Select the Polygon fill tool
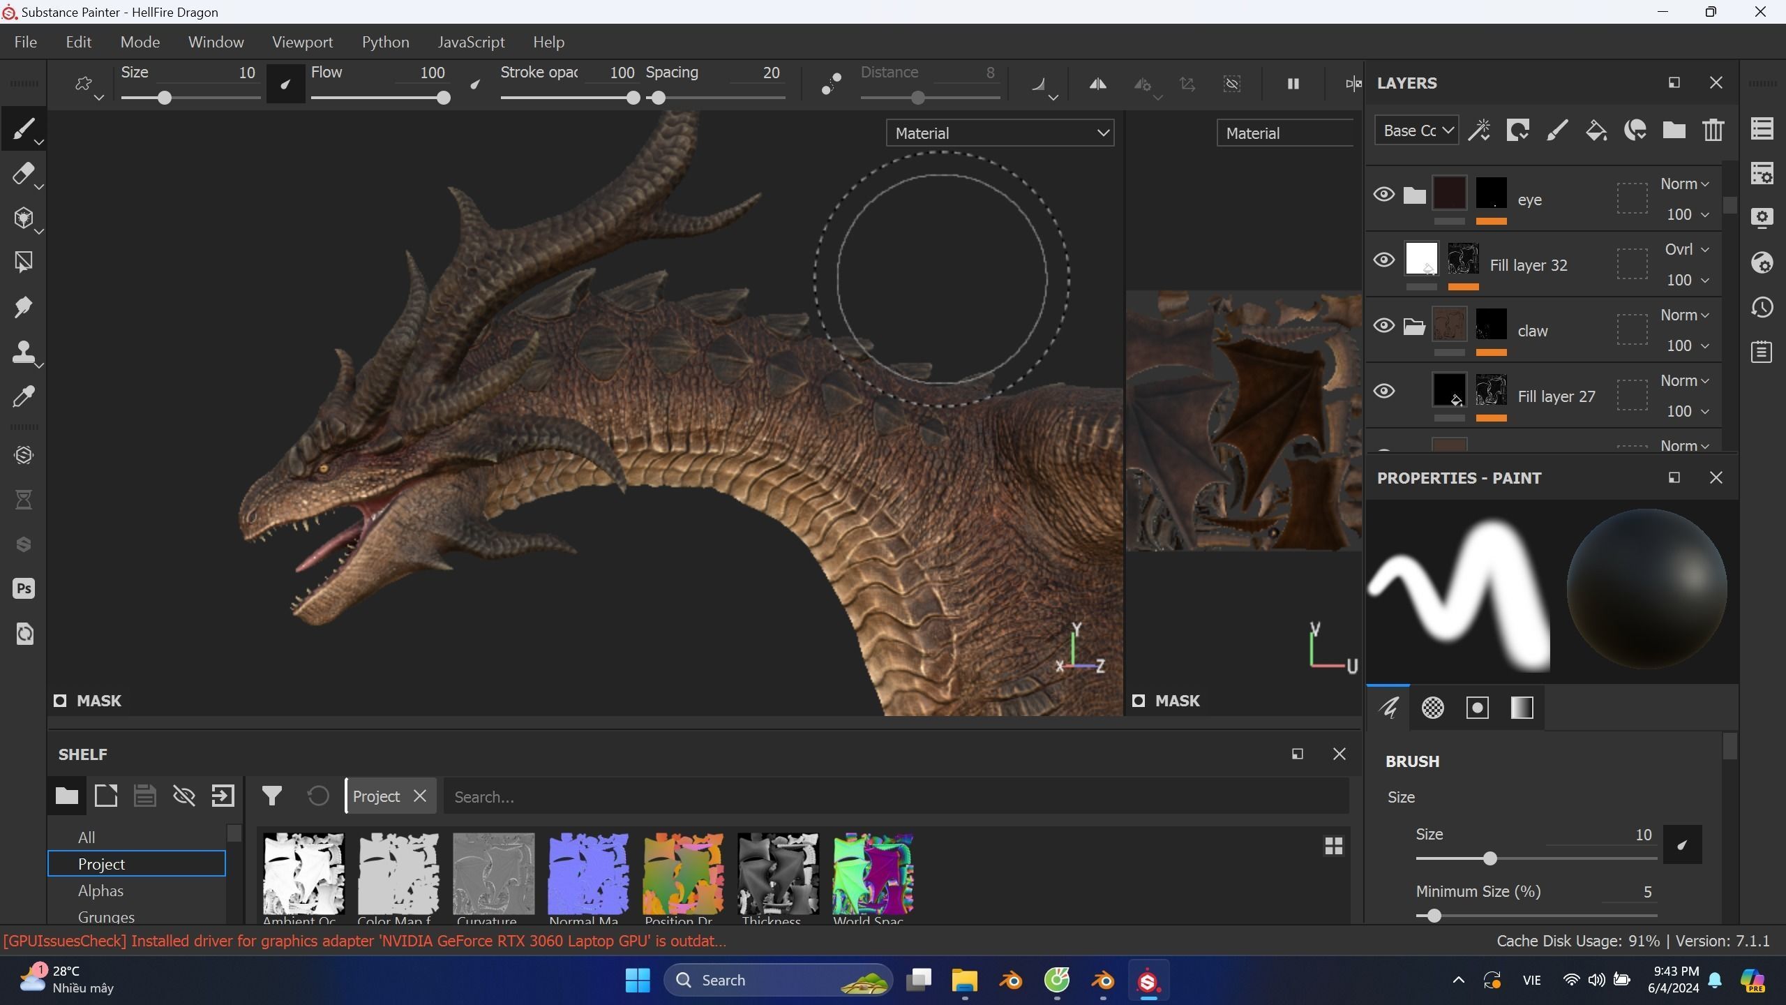Image resolution: width=1786 pixels, height=1005 pixels. (x=23, y=262)
